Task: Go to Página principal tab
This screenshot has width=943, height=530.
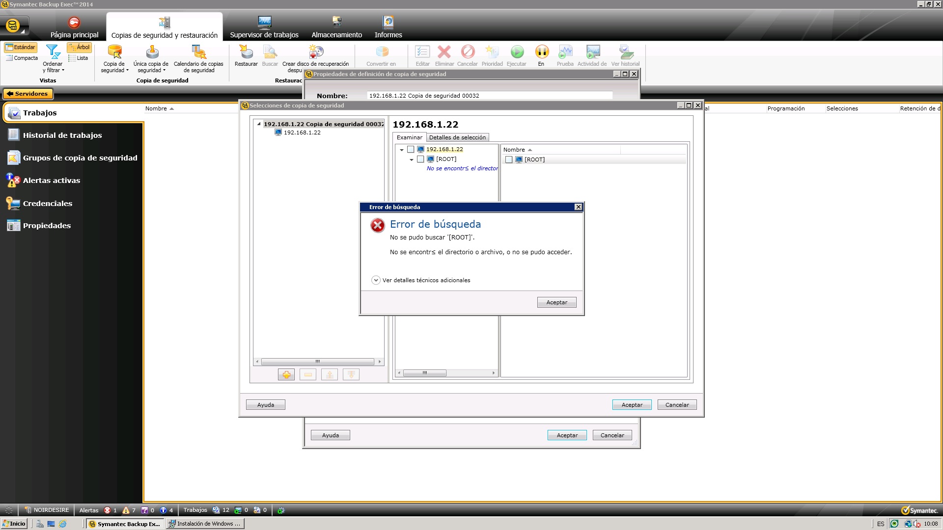Action: point(74,27)
